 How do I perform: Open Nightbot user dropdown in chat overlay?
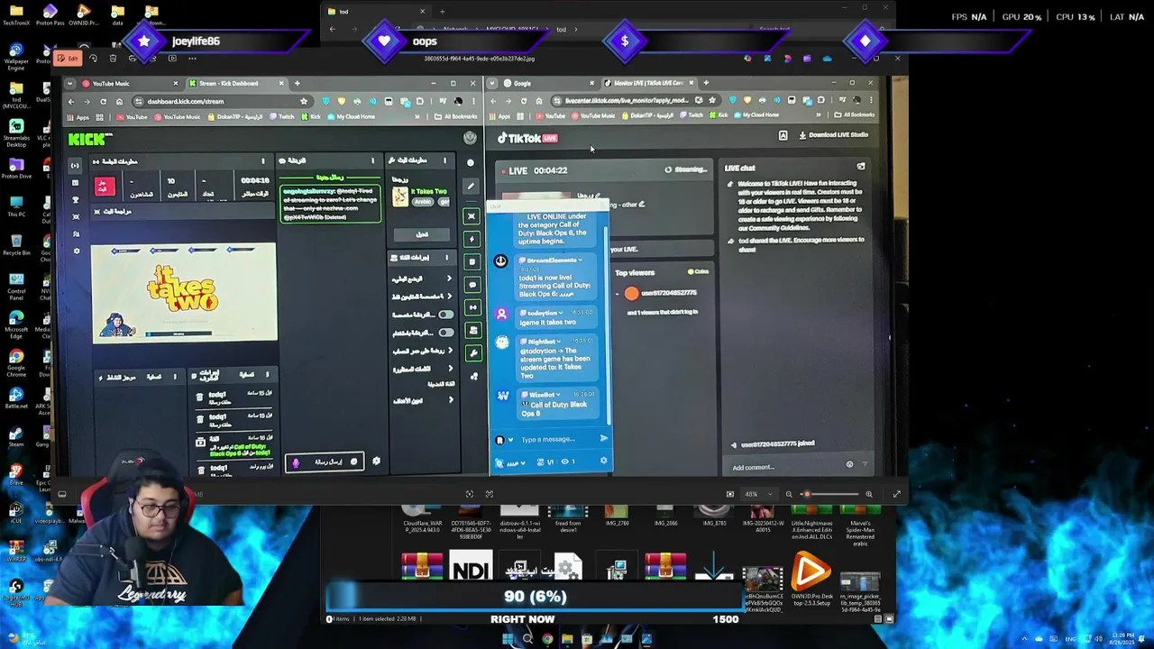point(559,342)
